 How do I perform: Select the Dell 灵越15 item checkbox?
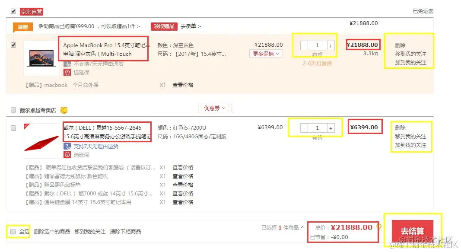pyautogui.click(x=13, y=128)
